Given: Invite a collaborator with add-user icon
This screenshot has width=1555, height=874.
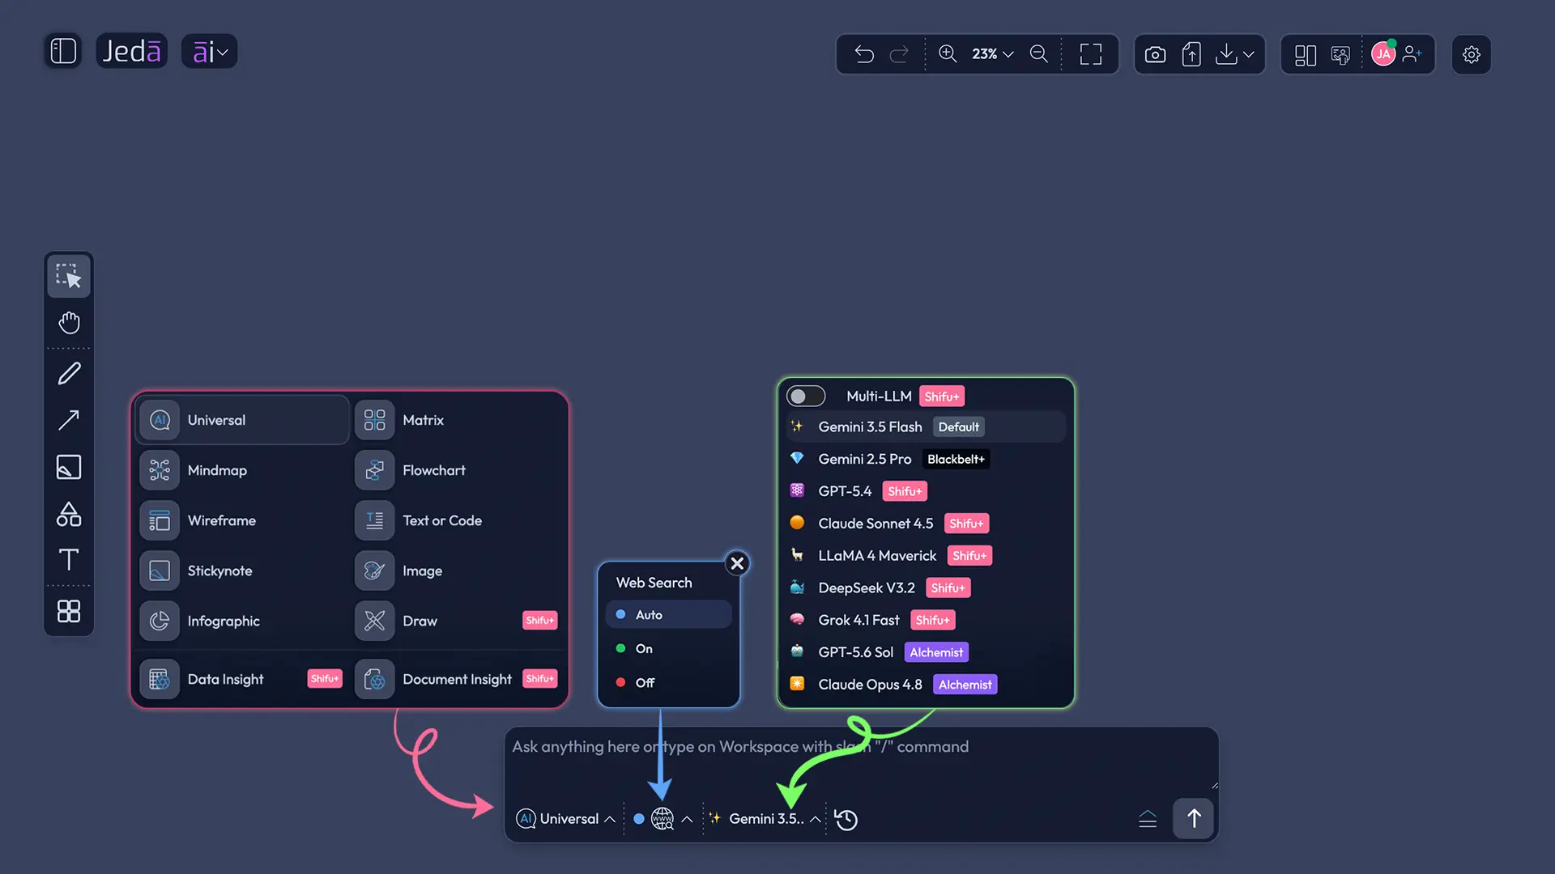Looking at the screenshot, I should click(1412, 54).
